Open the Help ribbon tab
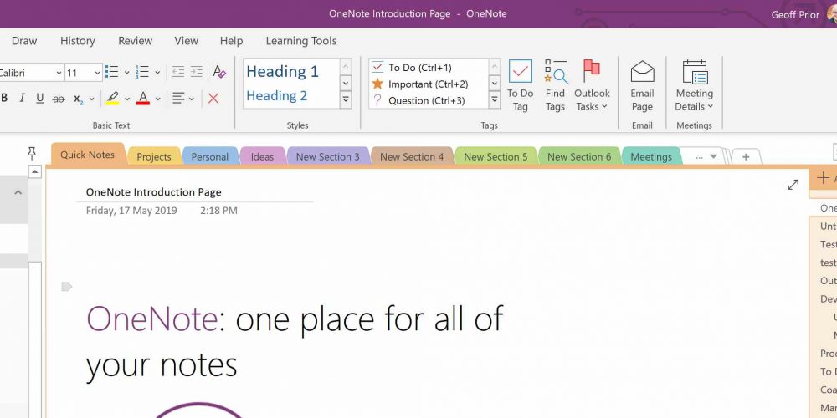 (x=231, y=41)
